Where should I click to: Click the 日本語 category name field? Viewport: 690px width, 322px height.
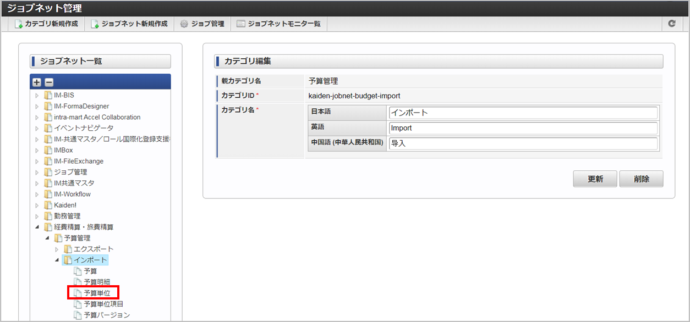click(523, 113)
